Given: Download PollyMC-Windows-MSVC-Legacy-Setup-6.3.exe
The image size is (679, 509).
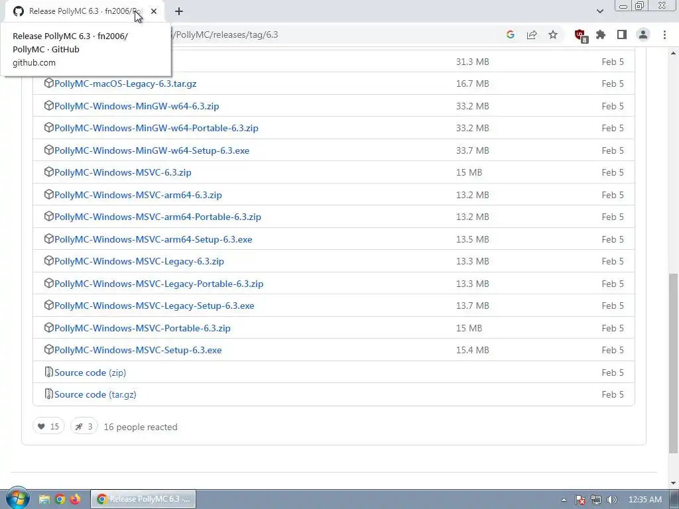Looking at the screenshot, I should click(x=154, y=306).
